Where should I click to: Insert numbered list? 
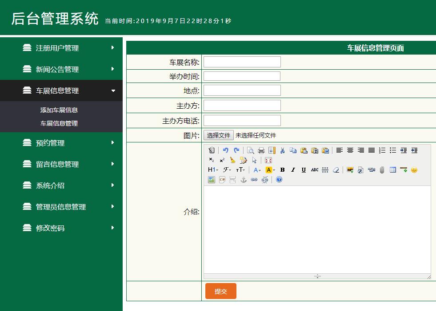pyautogui.click(x=382, y=150)
